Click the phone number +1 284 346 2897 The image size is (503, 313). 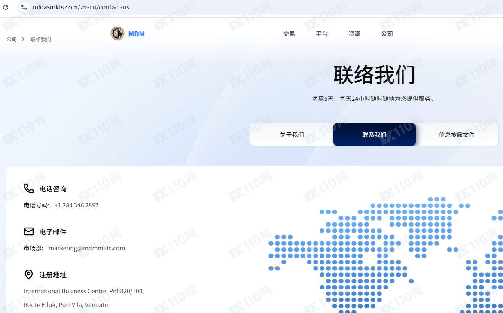pyautogui.click(x=76, y=205)
